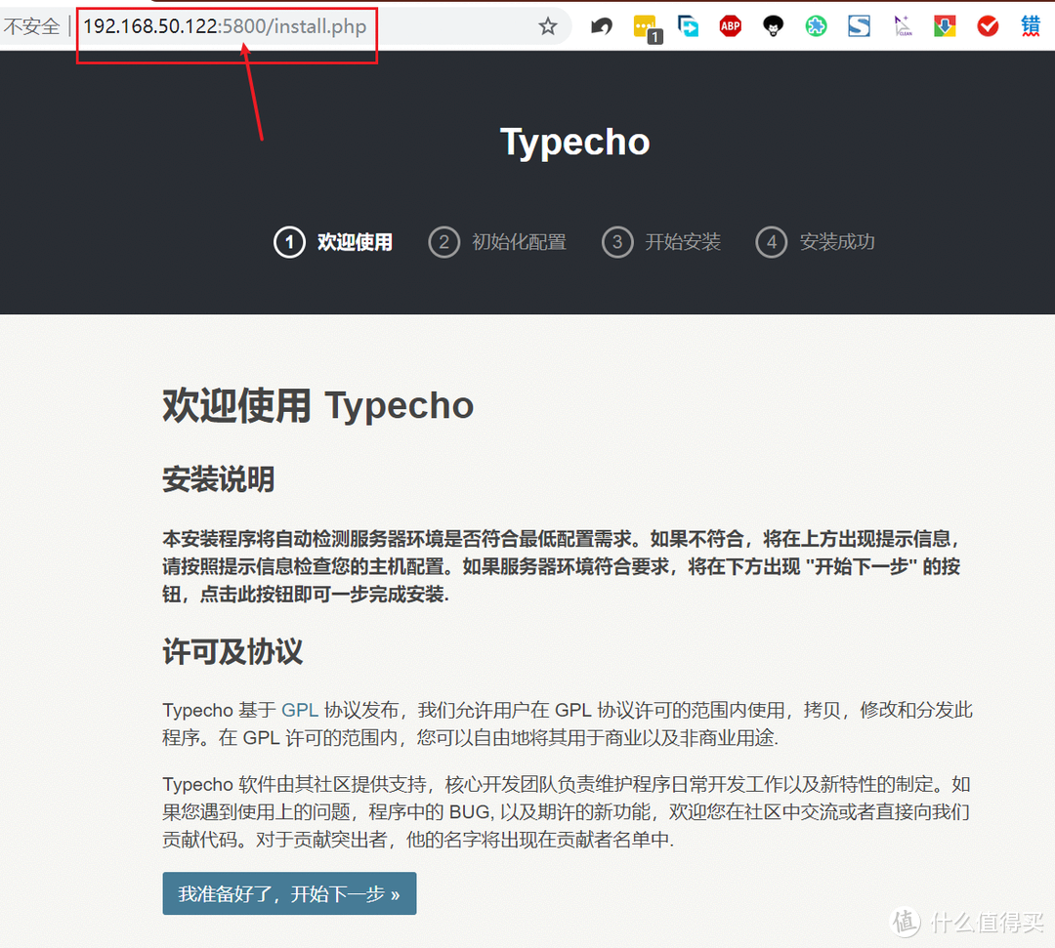The height and width of the screenshot is (948, 1055).
Task: Click the URL 192.168.50.122:5800/install.php
Action: coord(225,27)
